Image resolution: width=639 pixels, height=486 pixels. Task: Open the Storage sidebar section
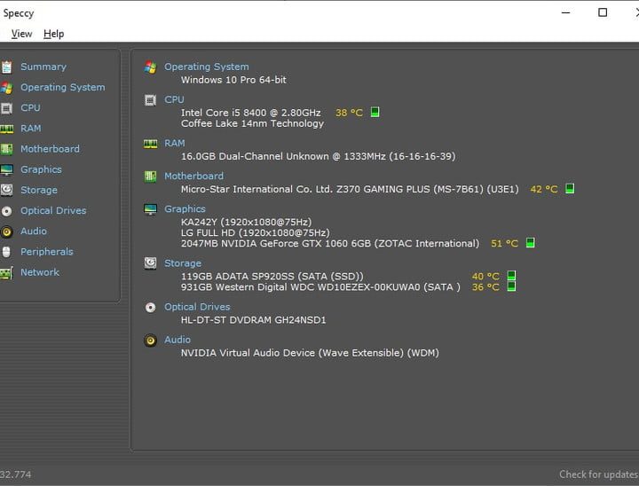tap(39, 191)
